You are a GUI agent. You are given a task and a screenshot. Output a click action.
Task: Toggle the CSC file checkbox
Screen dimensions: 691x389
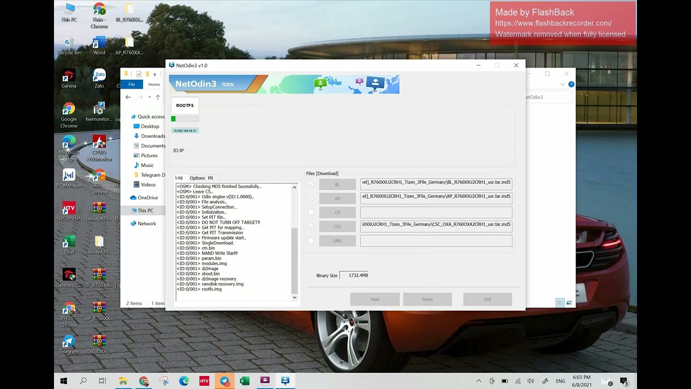tap(310, 226)
